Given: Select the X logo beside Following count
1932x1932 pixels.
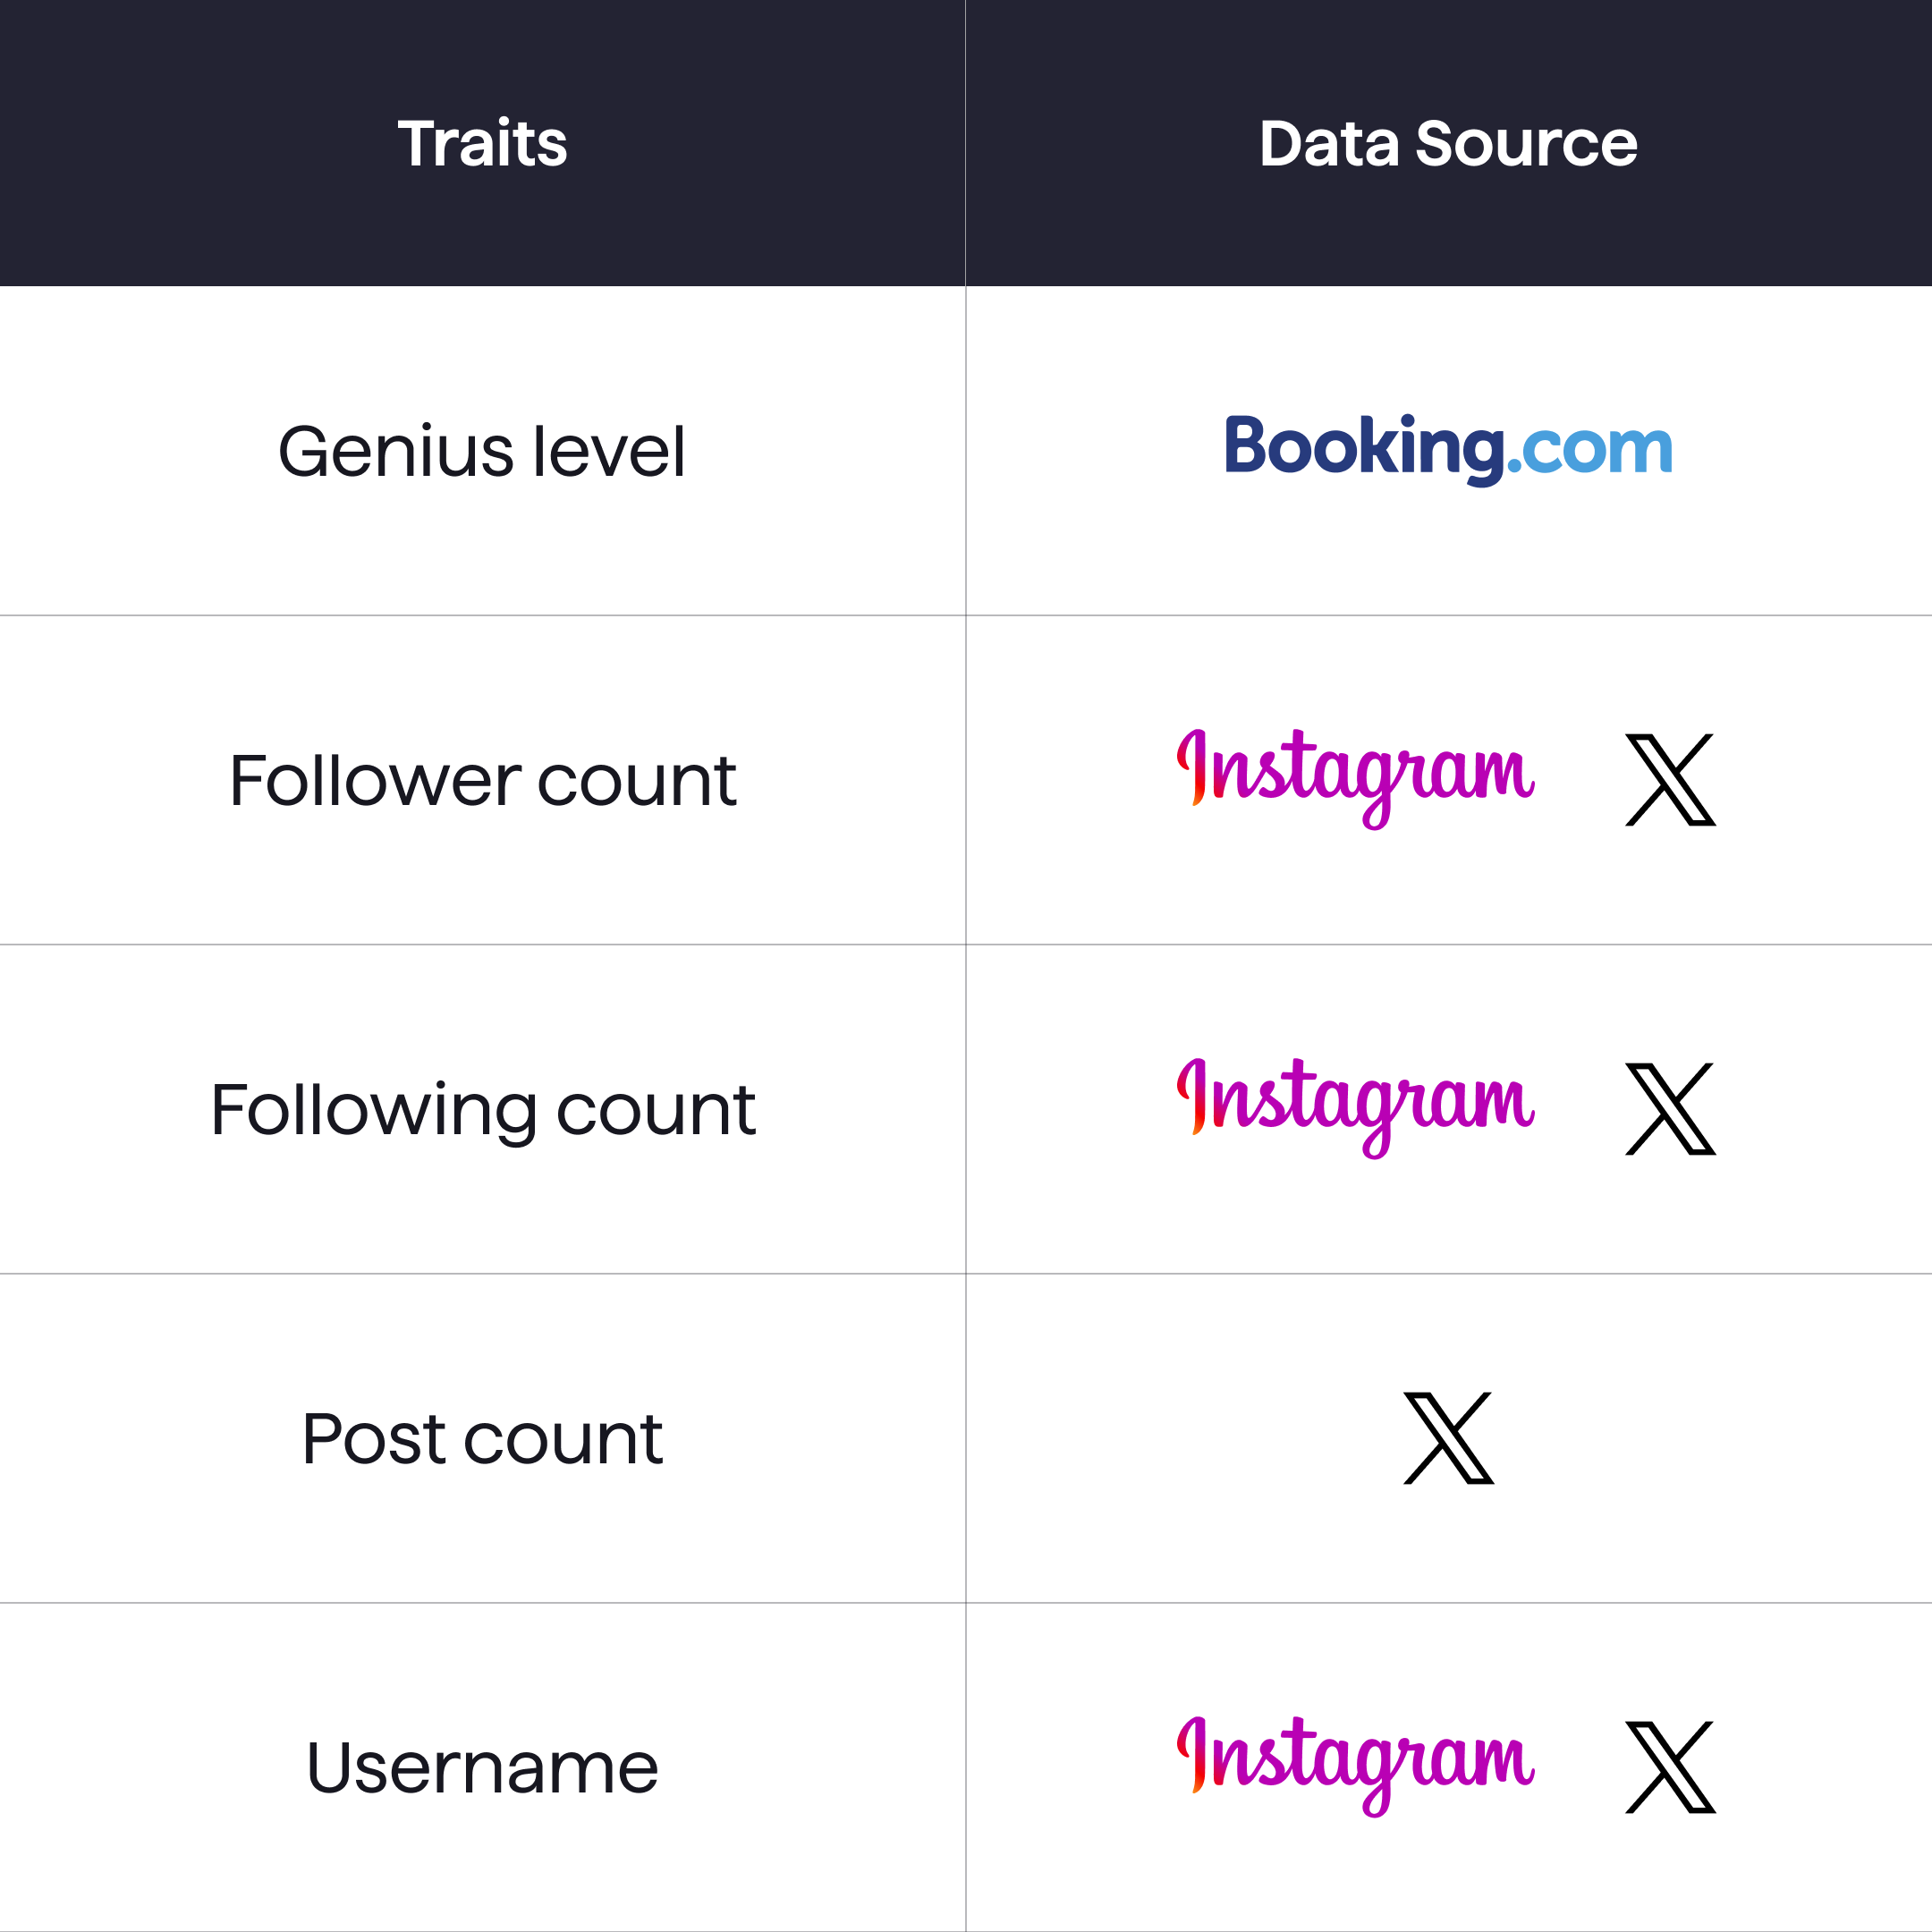Looking at the screenshot, I should coord(1671,1109).
